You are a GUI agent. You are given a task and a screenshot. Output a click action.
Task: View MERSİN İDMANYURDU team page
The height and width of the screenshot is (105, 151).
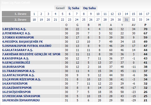click(21, 100)
